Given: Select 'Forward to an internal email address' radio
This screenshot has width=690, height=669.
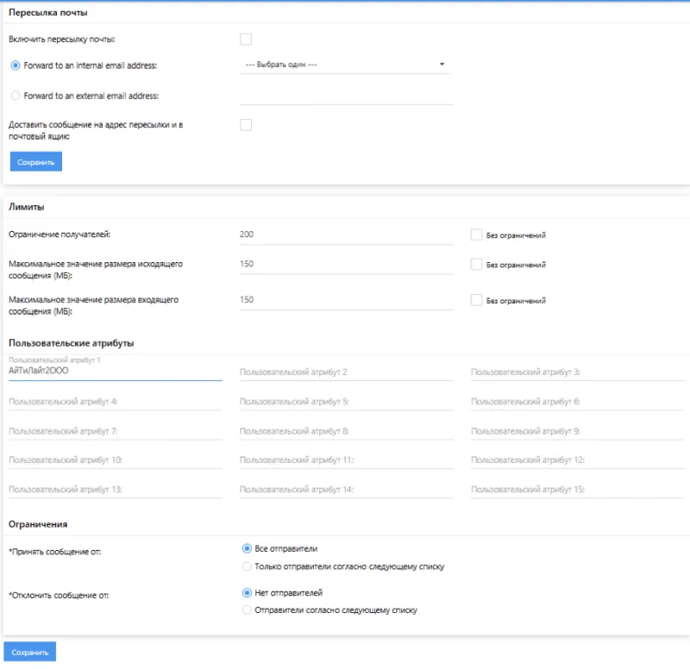Looking at the screenshot, I should (x=16, y=65).
